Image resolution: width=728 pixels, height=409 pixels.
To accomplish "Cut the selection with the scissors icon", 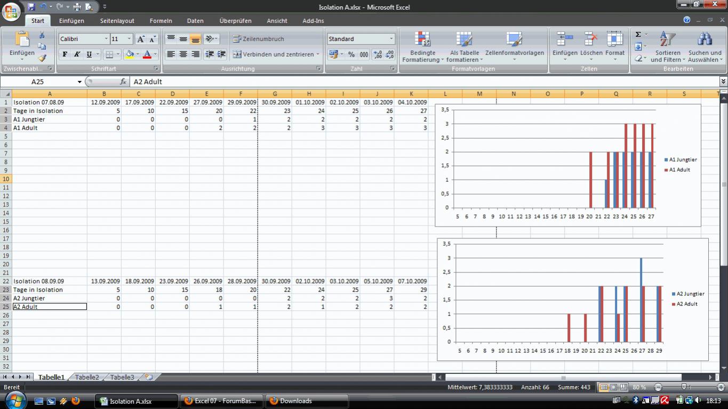I will click(x=42, y=35).
